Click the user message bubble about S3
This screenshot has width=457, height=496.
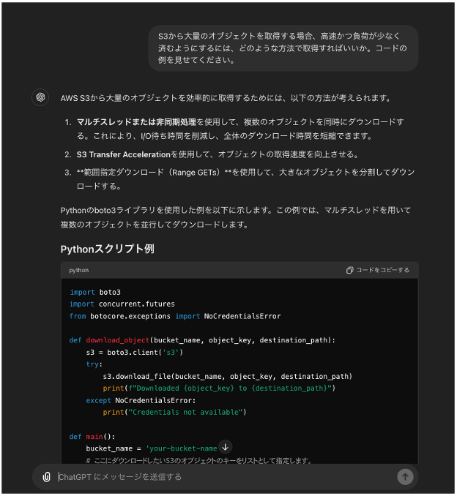(283, 48)
